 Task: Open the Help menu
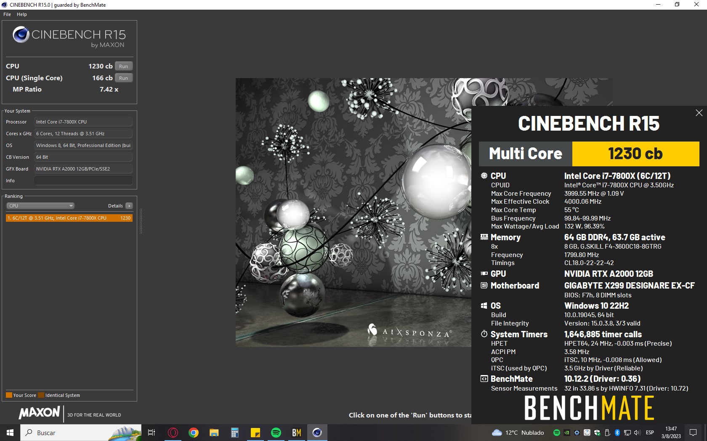22,14
